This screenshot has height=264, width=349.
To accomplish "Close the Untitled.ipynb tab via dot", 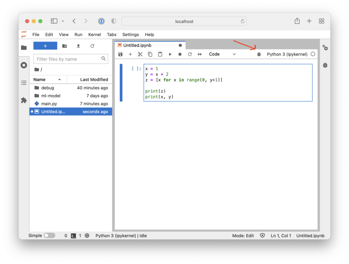I will pyautogui.click(x=180, y=45).
